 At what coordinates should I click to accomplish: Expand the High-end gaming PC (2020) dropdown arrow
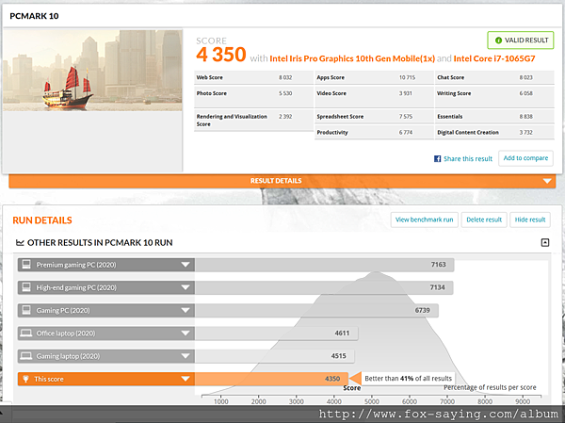tap(186, 287)
